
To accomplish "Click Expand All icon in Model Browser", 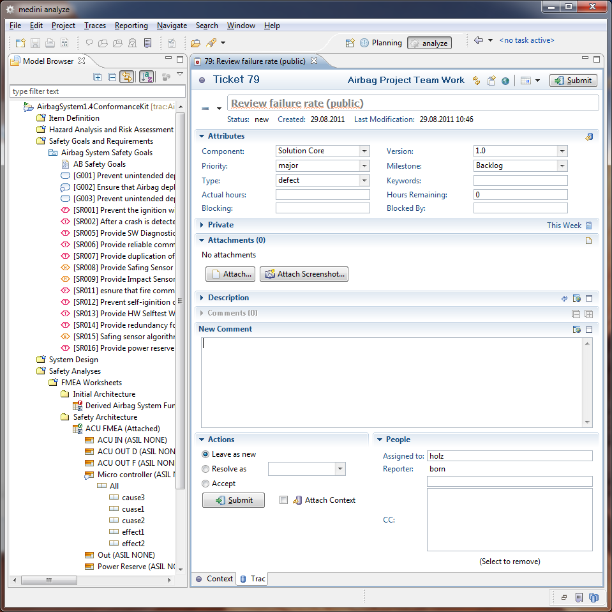I will 98,77.
